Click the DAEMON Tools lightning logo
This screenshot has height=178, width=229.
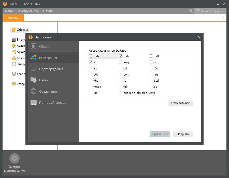click(5, 4)
